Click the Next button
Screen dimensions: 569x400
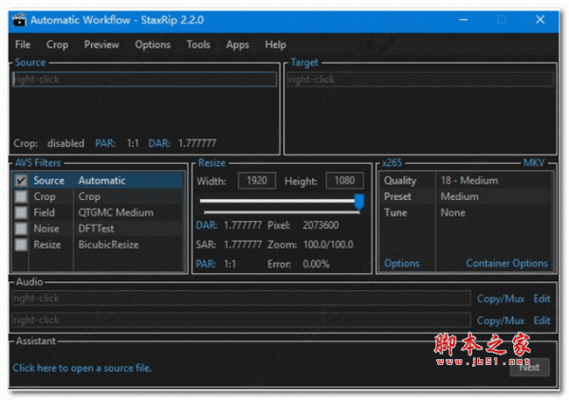[x=529, y=368]
